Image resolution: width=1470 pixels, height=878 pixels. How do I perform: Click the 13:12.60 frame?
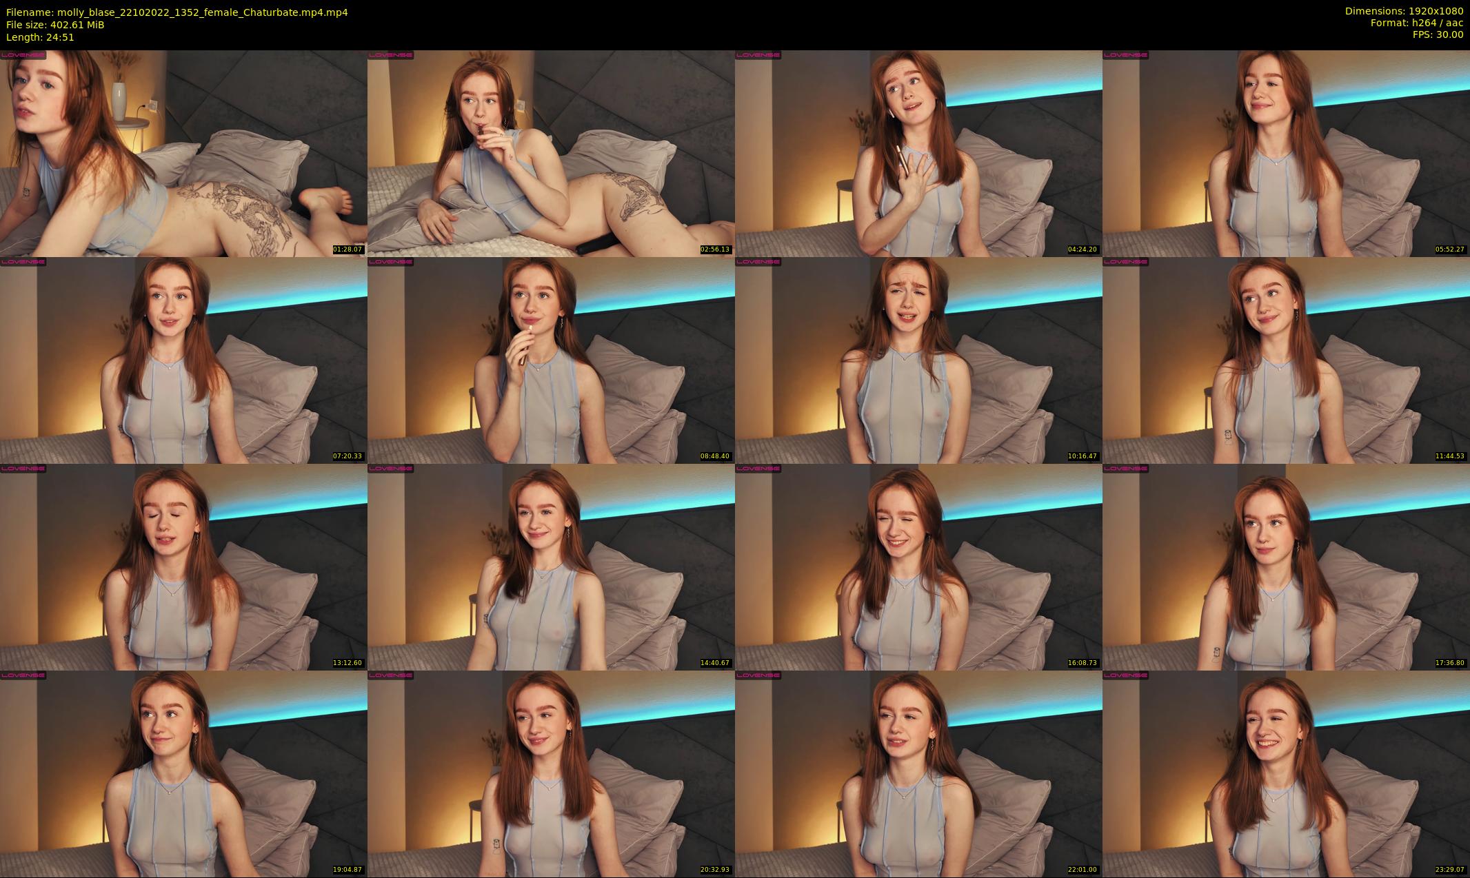pos(183,566)
